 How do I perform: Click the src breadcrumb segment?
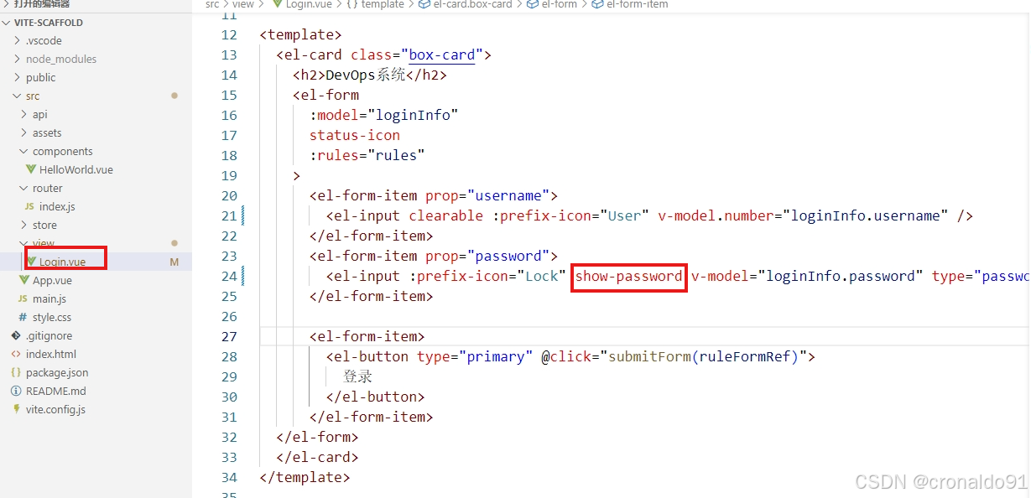212,4
